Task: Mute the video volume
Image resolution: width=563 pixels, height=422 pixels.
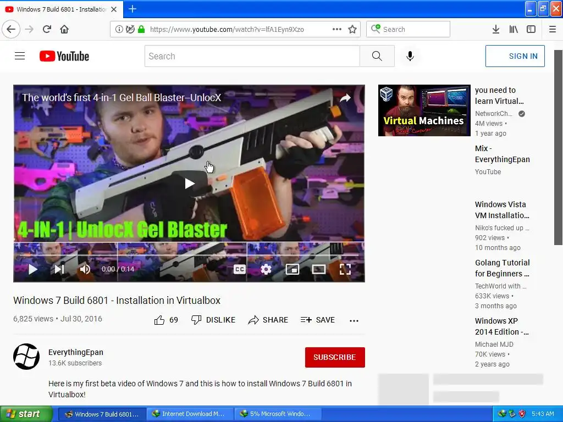Action: [x=85, y=269]
